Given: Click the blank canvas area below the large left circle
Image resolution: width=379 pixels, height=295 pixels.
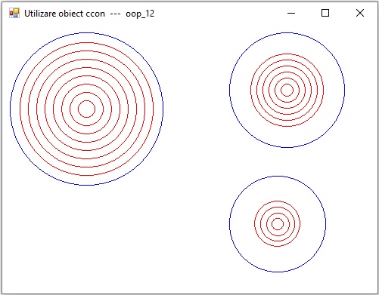Looking at the screenshot, I should pyautogui.click(x=86, y=239).
